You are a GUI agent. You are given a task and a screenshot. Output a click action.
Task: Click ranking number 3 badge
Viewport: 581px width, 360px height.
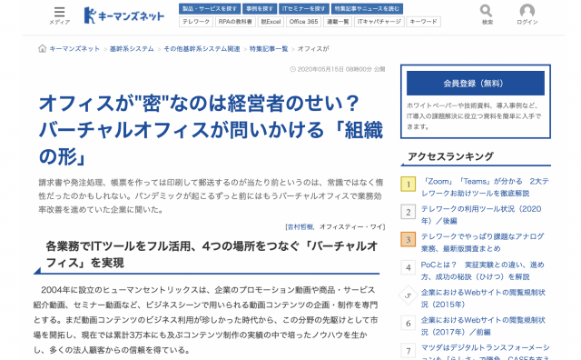408,239
